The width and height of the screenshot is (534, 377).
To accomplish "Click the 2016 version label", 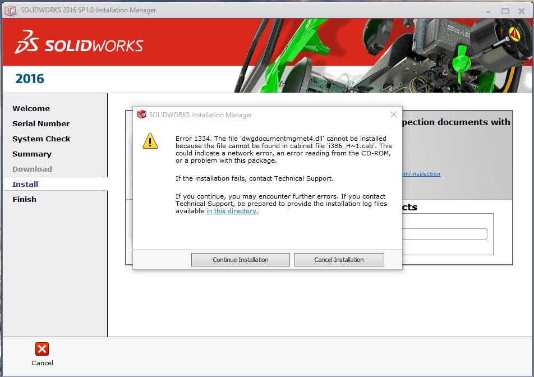I will pos(30,79).
